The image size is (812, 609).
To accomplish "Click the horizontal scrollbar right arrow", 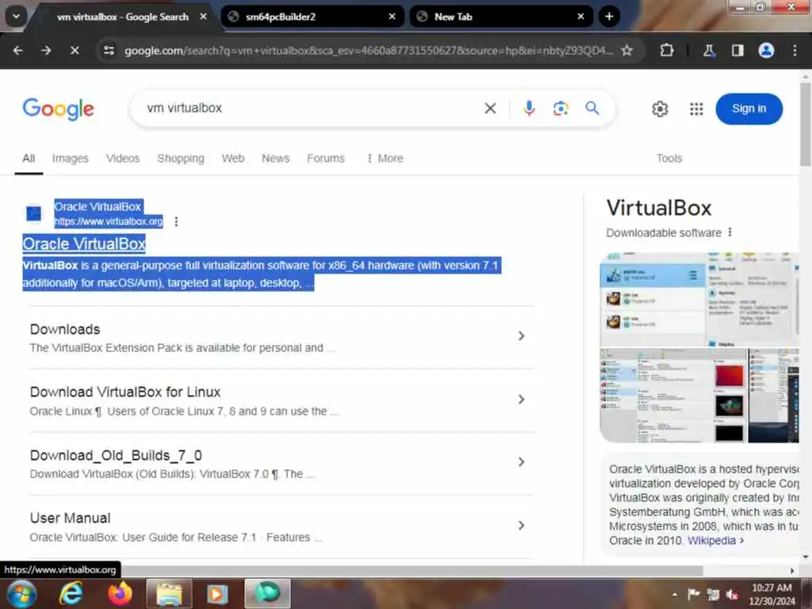I will point(792,571).
